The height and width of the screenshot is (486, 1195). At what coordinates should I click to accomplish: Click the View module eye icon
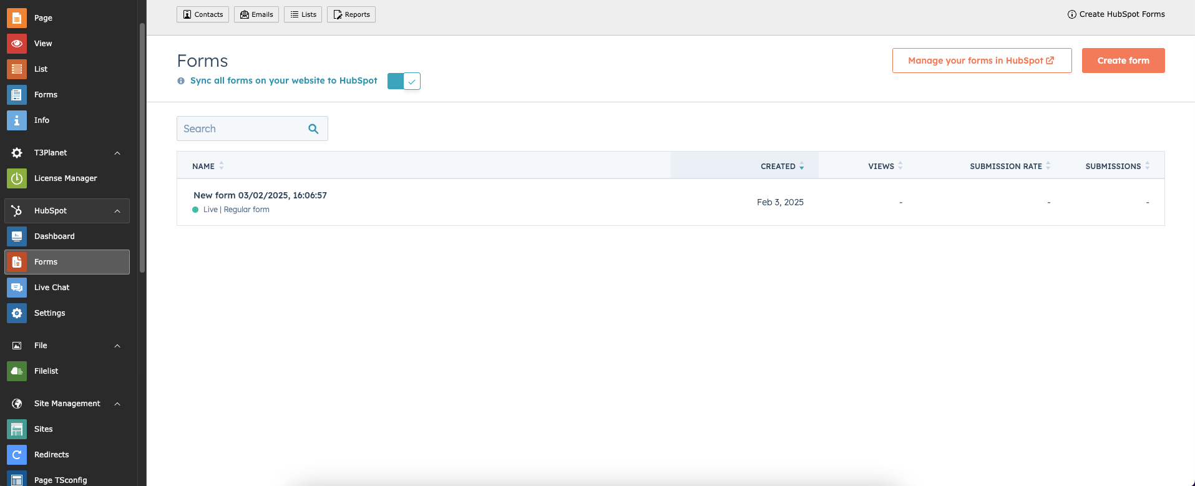(17, 44)
